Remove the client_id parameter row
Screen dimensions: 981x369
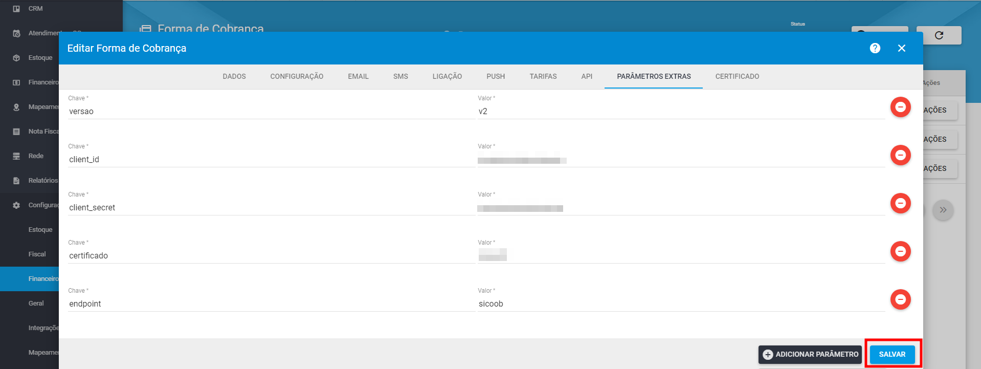[x=901, y=155]
